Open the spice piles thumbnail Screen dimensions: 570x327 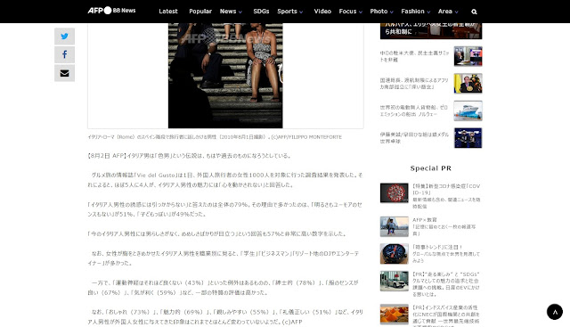coord(395,314)
